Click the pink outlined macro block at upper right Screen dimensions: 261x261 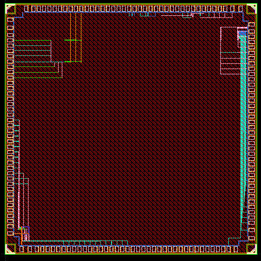(234, 51)
